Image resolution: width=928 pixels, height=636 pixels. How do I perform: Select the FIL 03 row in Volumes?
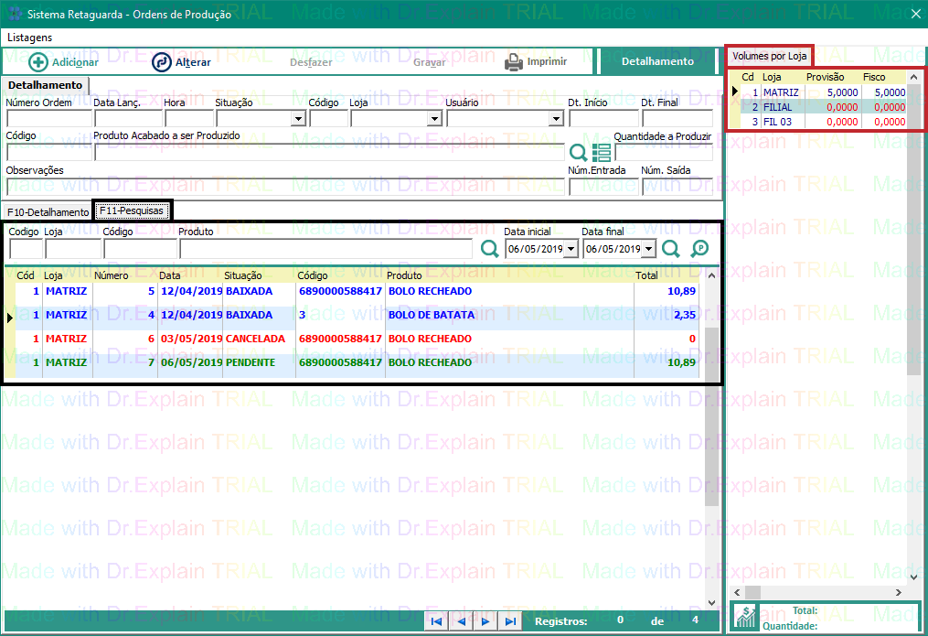pyautogui.click(x=823, y=122)
